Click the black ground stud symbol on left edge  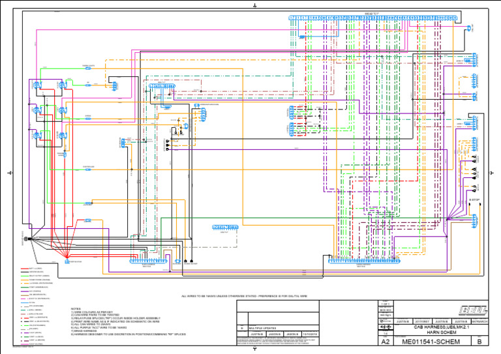coord(29,239)
